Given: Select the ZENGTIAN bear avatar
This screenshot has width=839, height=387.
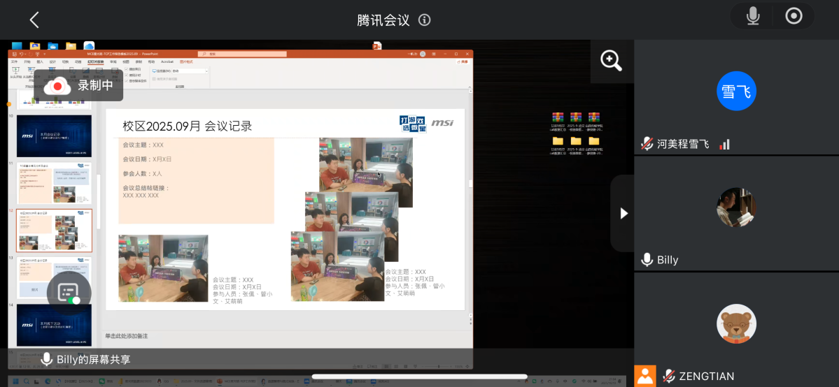Looking at the screenshot, I should pos(736,323).
